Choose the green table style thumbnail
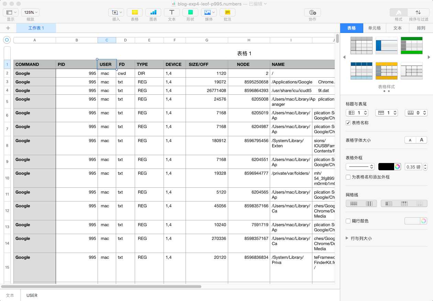This screenshot has width=433, height=301. (412, 45)
